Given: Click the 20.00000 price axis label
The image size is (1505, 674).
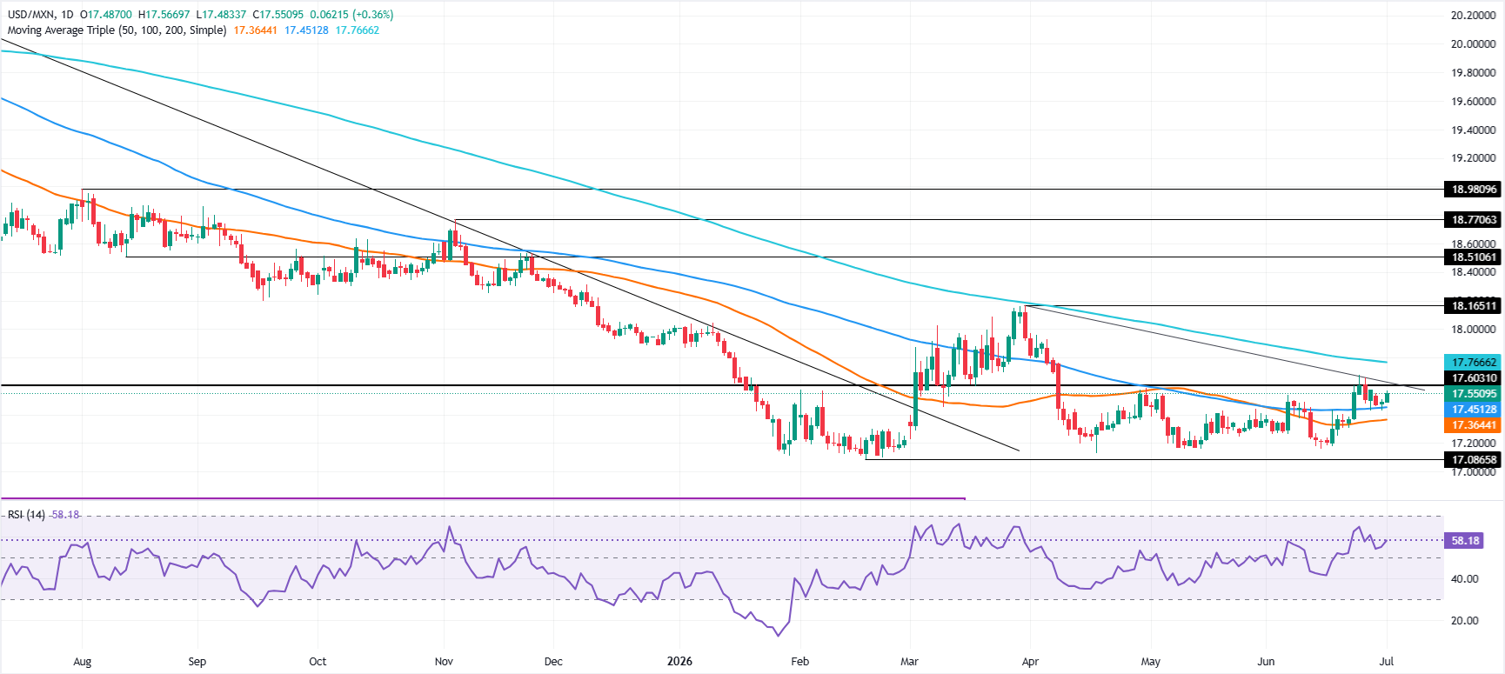Looking at the screenshot, I should click(1473, 44).
